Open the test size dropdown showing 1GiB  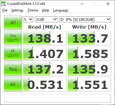[x=46, y=19]
